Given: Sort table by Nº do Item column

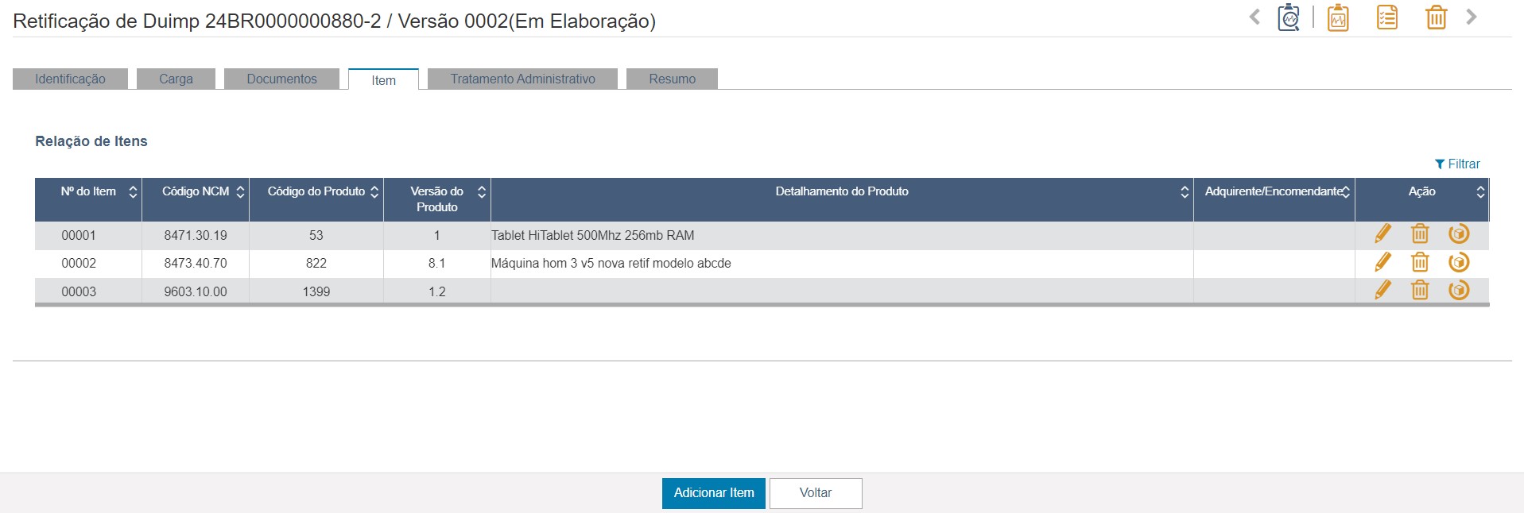Looking at the screenshot, I should click(133, 192).
